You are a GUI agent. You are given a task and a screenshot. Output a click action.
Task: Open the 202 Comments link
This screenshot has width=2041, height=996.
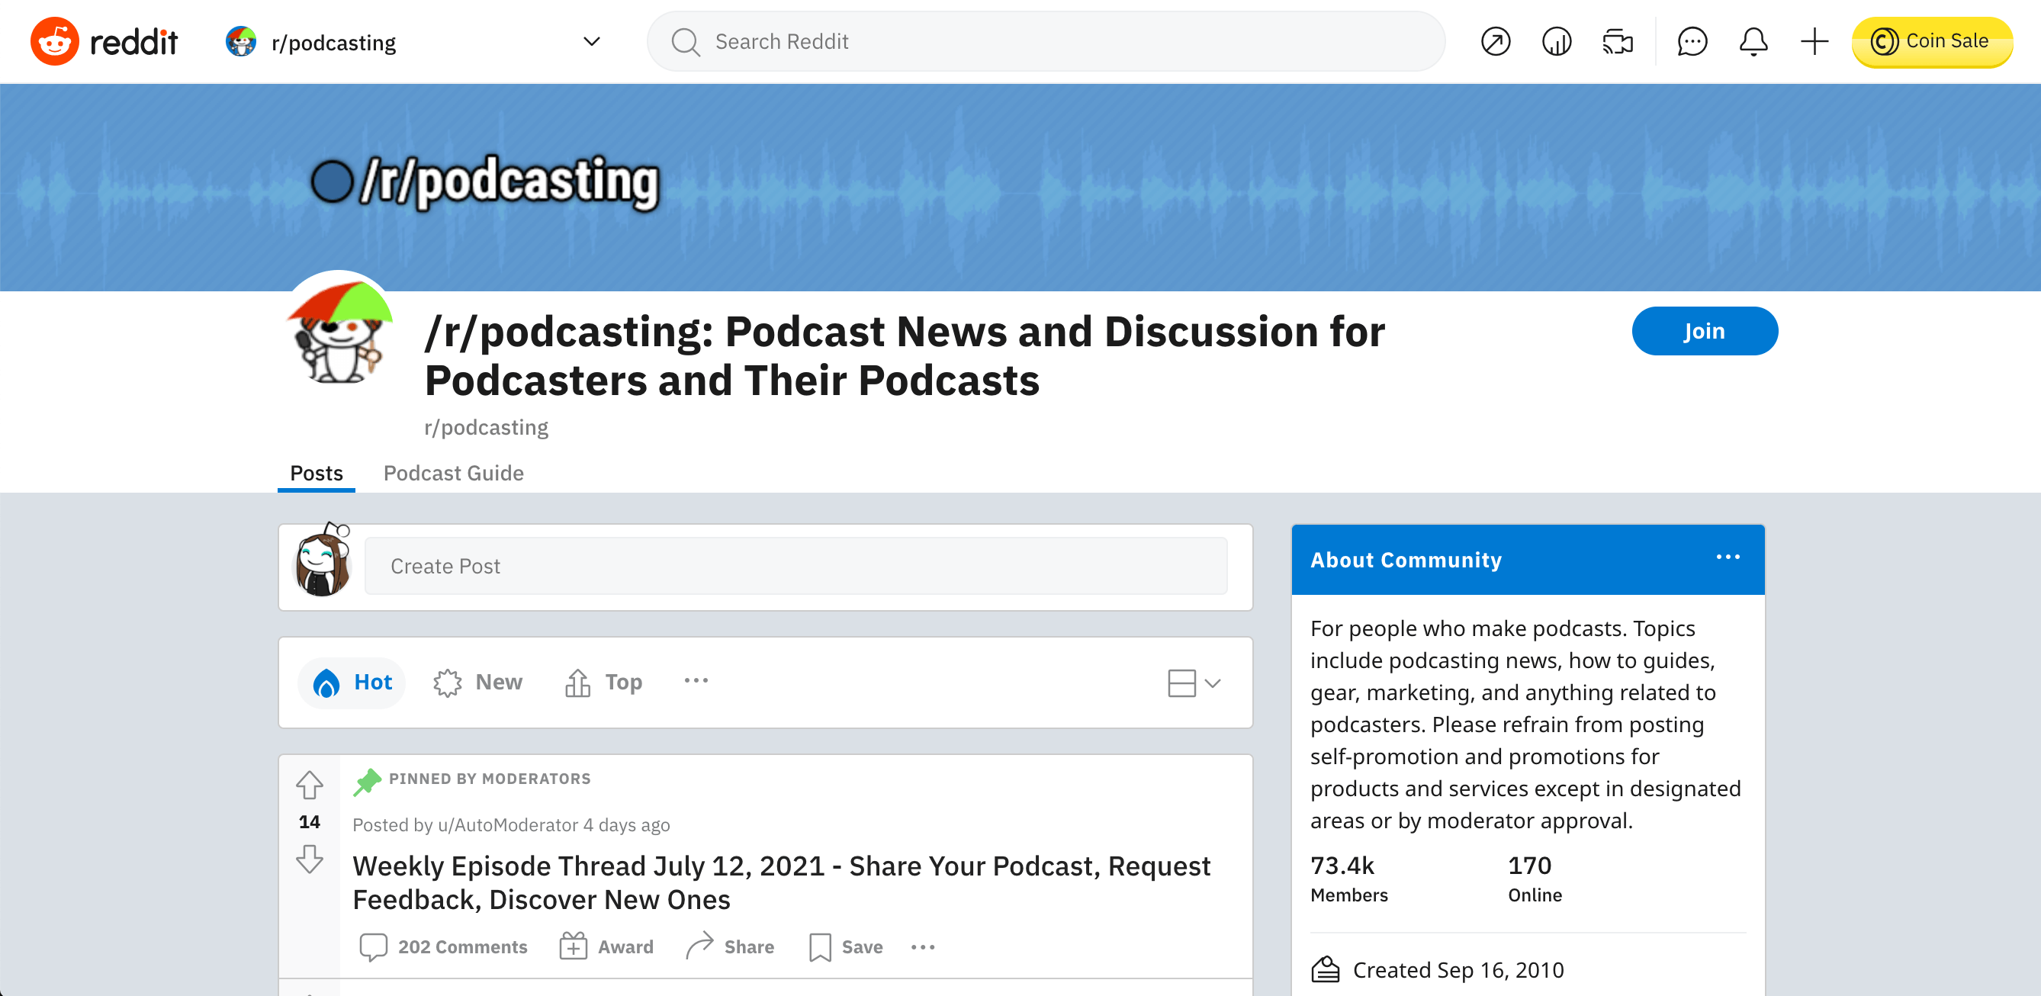444,947
